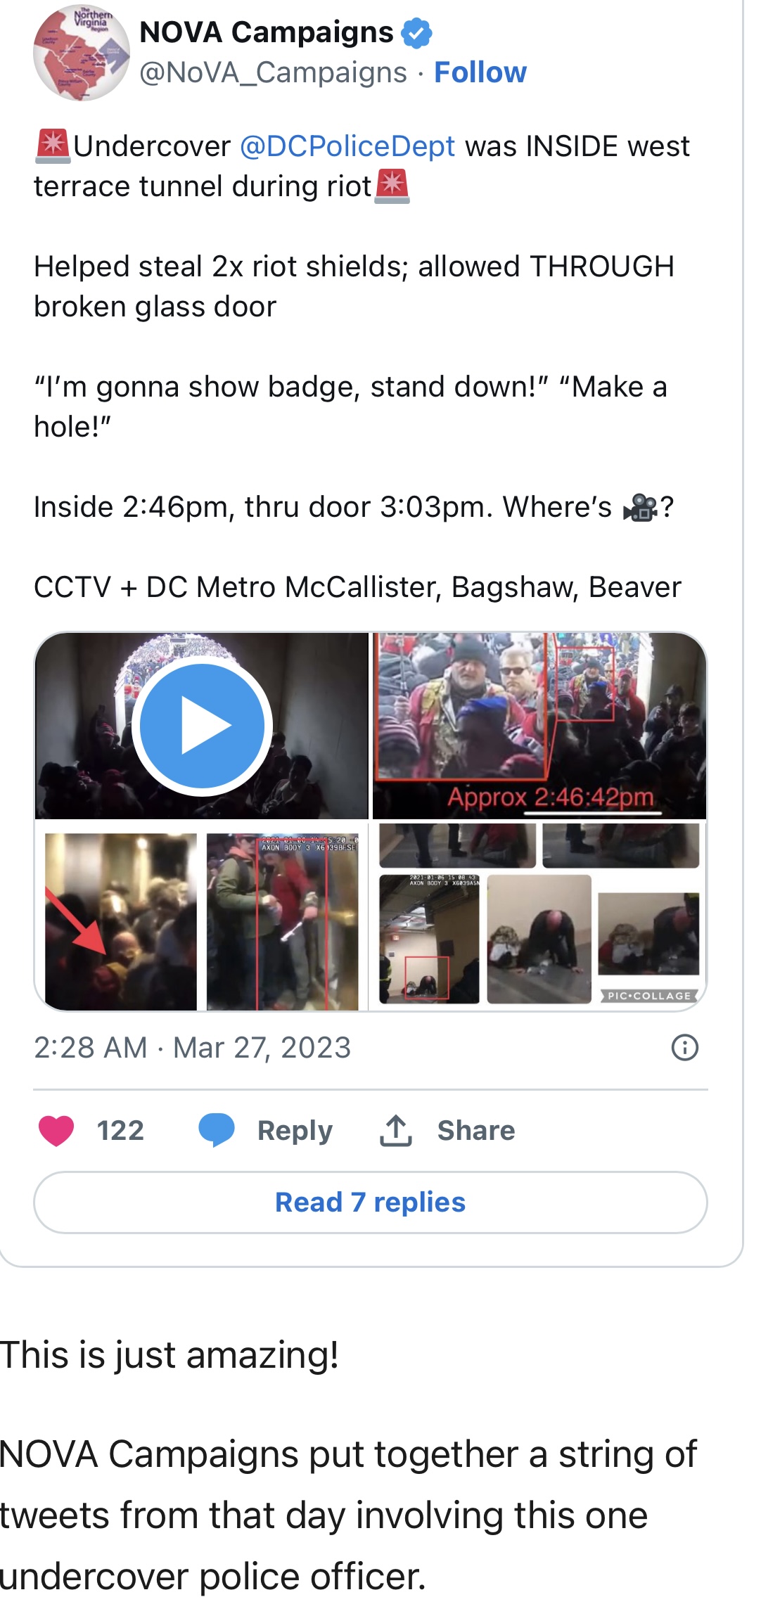Screen dimensions: 761x1616
Task: Open the @DCPoliceDept mention link
Action: pyautogui.click(x=347, y=146)
